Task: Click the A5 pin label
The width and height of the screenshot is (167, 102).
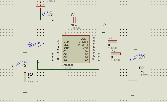Action: (x=87, y=60)
